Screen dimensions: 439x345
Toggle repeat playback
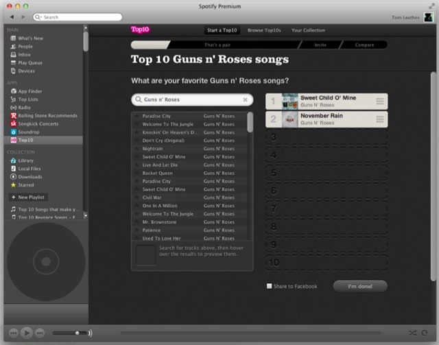coord(425,333)
